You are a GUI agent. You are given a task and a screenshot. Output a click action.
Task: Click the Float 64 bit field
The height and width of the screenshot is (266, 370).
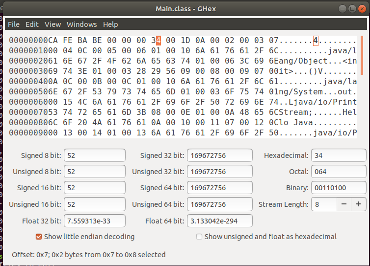pos(220,221)
